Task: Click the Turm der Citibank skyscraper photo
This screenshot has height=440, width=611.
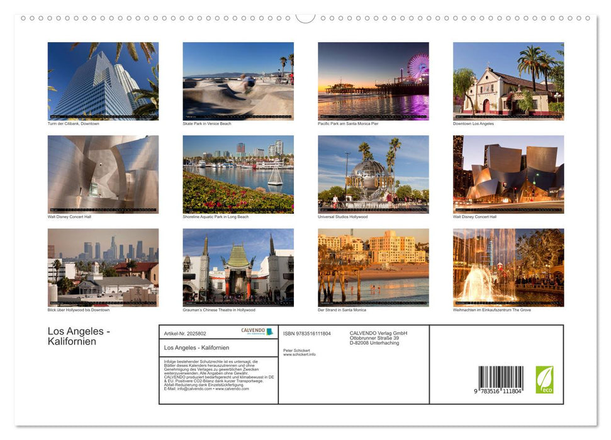Action: [103, 80]
